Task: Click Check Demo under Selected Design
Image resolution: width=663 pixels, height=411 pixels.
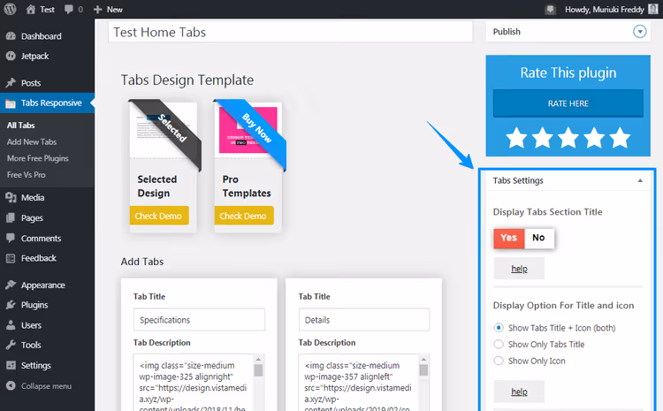Action: (x=159, y=216)
